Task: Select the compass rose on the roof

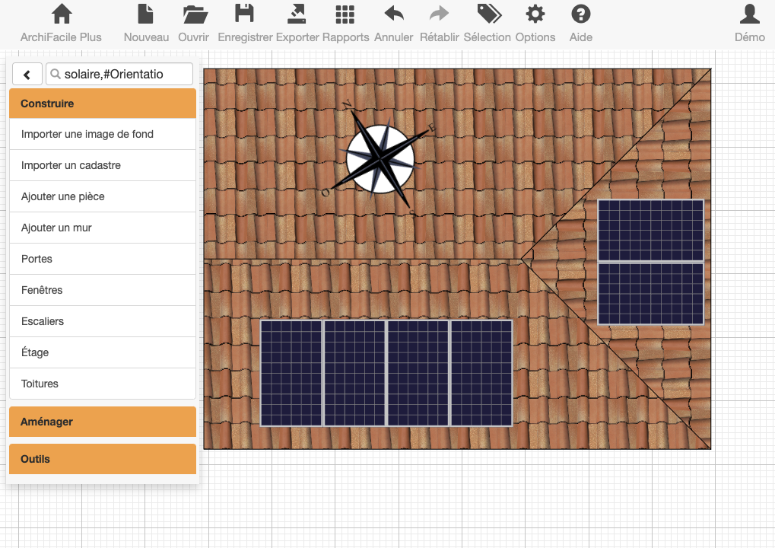Action: tap(380, 159)
